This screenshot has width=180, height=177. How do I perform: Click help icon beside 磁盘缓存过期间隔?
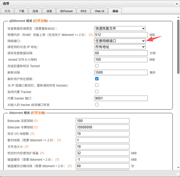(x=69, y=166)
